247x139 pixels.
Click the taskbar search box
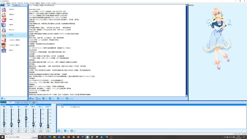[21, 137]
